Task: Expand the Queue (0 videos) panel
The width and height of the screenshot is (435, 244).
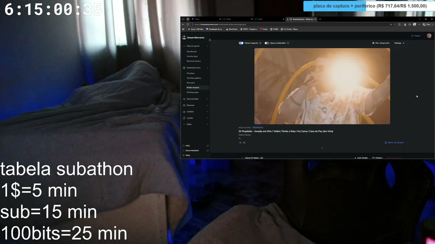Action: click(252, 158)
